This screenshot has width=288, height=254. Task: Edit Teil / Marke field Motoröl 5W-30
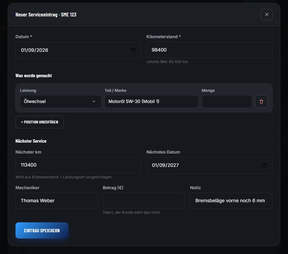point(151,101)
